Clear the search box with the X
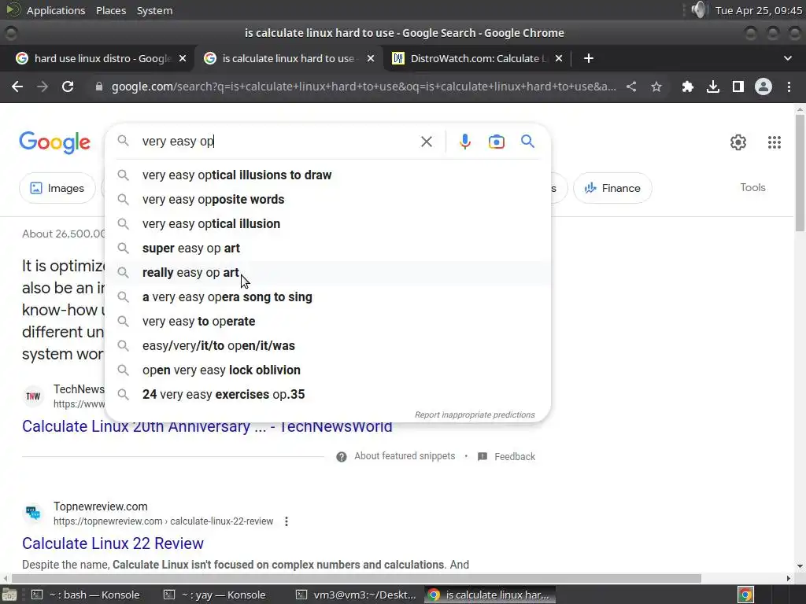 [x=427, y=142]
